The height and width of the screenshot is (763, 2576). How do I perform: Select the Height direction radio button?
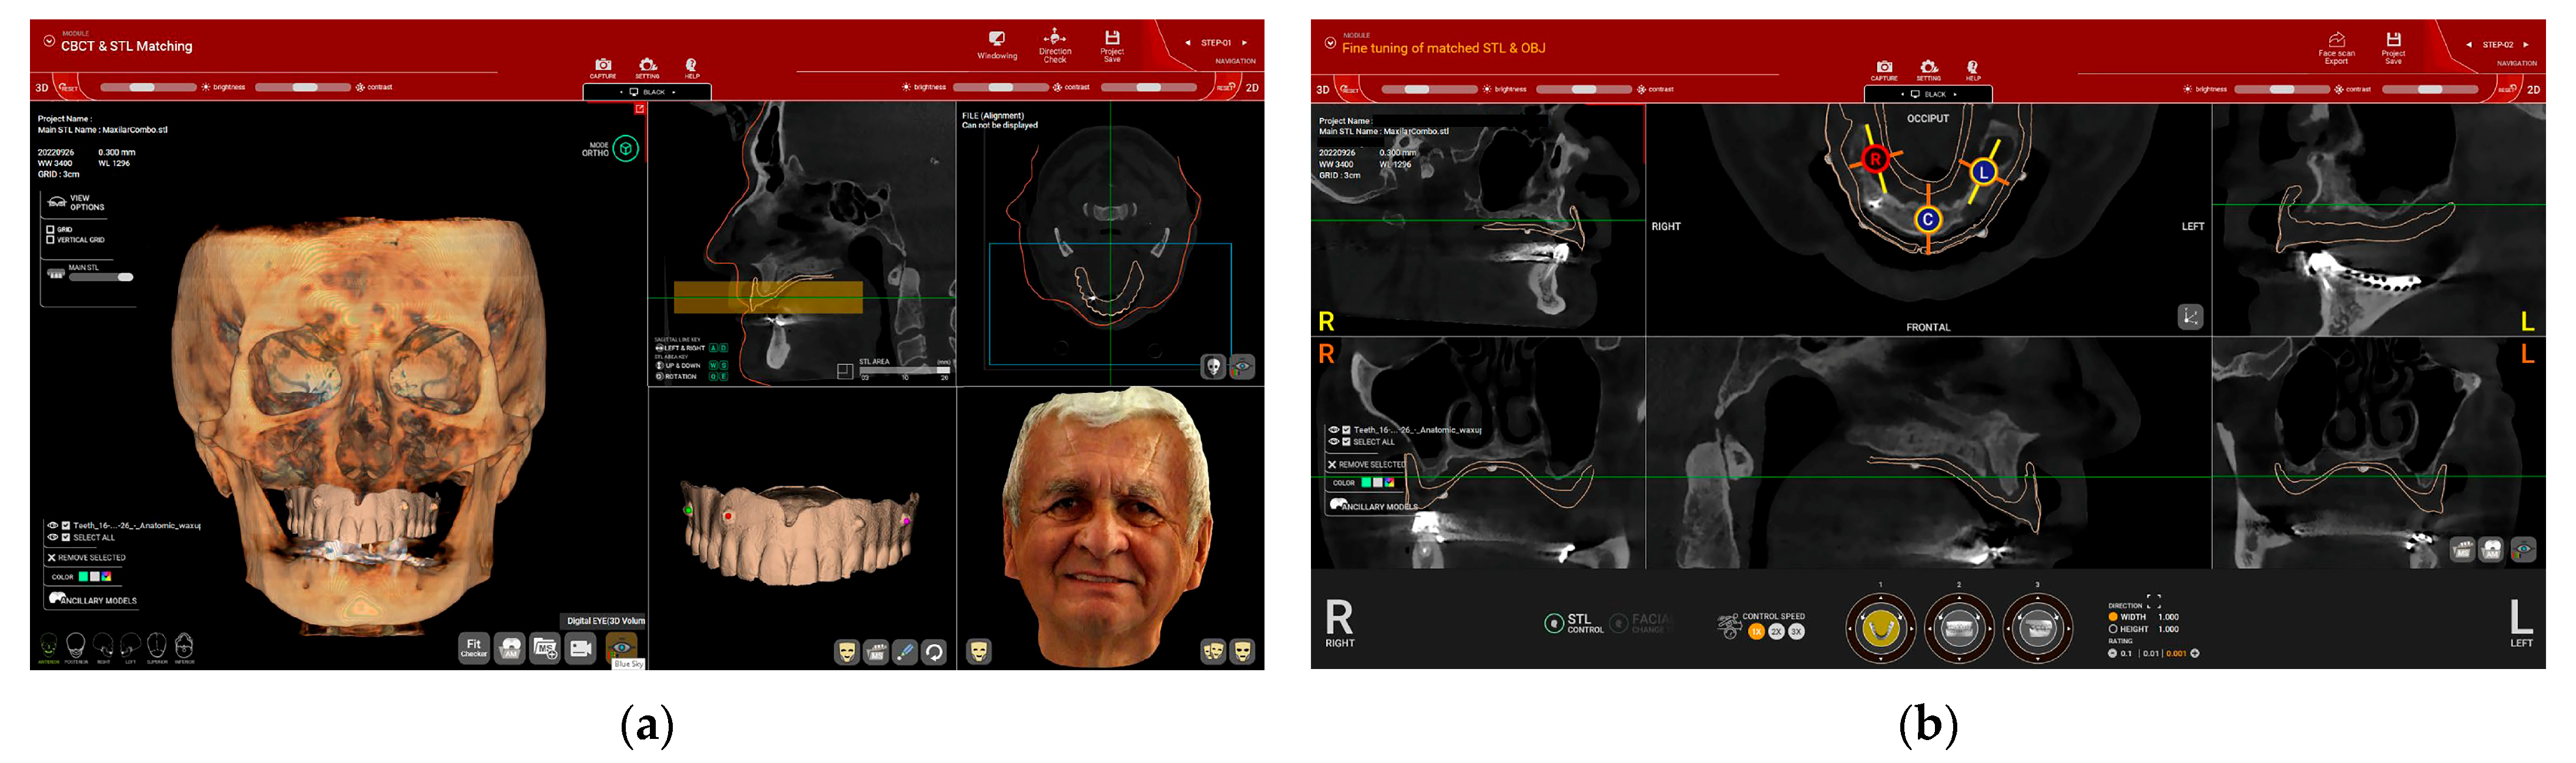point(2113,629)
